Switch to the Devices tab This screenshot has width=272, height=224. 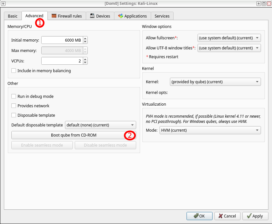[x=100, y=16]
